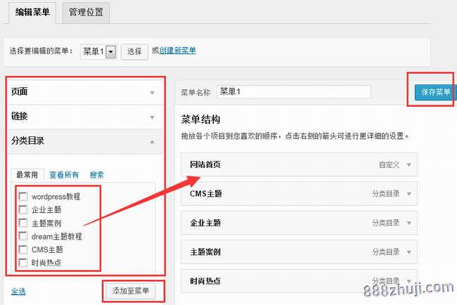
Task: Click the 选择 button
Action: [134, 52]
